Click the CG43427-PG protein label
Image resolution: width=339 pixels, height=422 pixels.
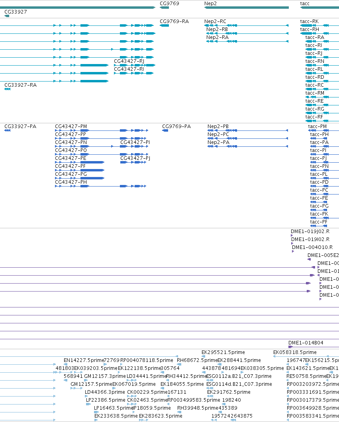click(71, 174)
